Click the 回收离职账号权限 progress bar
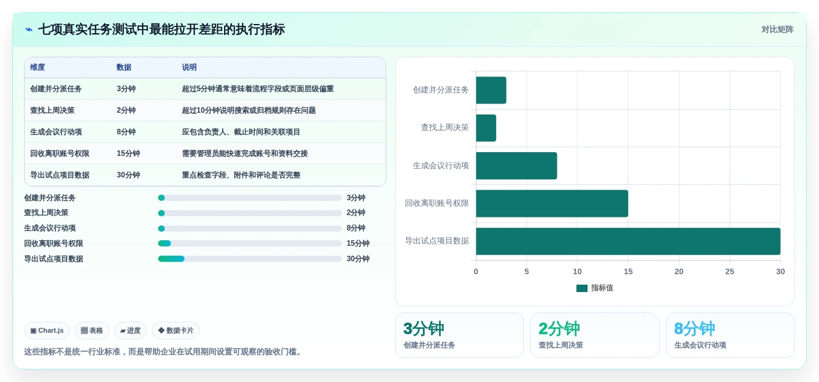The image size is (819, 382). coord(250,243)
